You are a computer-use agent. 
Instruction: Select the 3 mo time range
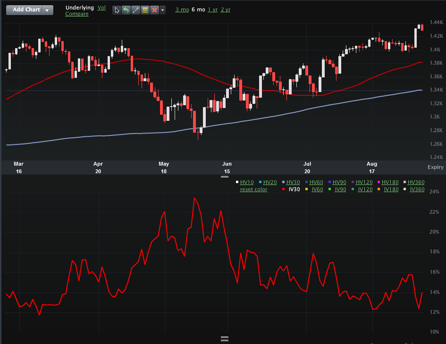(x=182, y=9)
